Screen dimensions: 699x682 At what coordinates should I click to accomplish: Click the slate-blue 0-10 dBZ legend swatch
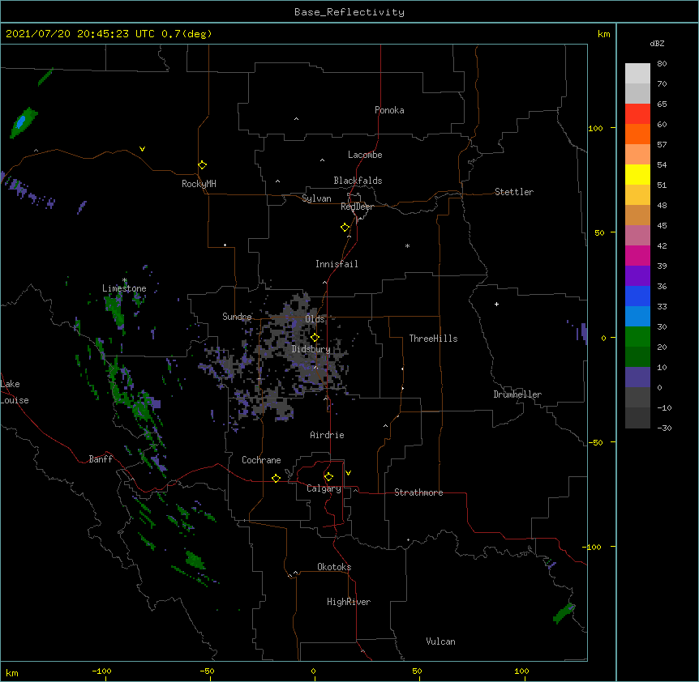637,377
